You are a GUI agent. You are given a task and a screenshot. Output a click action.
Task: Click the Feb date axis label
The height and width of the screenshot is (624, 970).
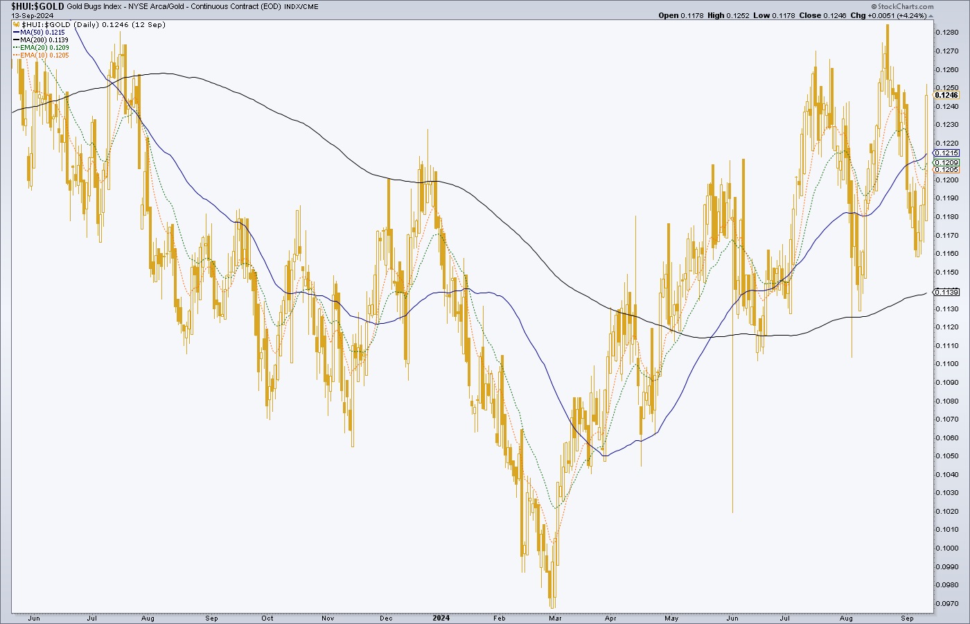[x=500, y=618]
